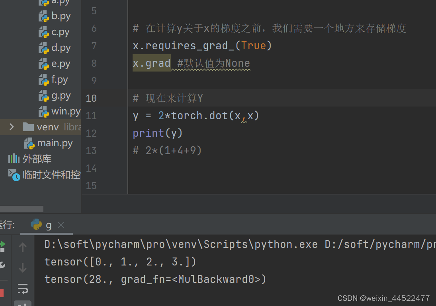Viewport: 436px width, 306px height.
Task: Open run settings wrench icon
Action: coord(2,265)
